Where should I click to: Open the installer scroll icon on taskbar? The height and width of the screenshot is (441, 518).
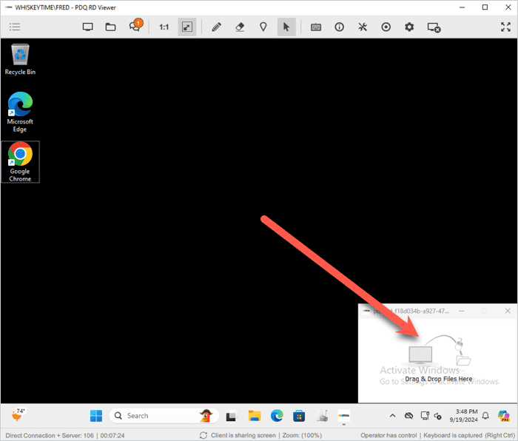coord(322,416)
